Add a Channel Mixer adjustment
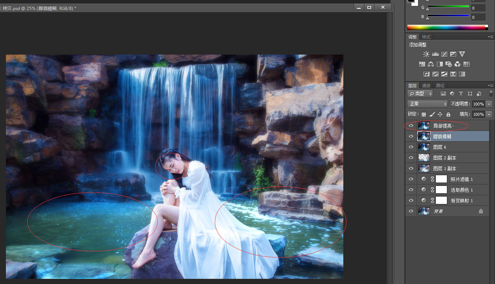This screenshot has width=495, height=284. tap(457, 64)
